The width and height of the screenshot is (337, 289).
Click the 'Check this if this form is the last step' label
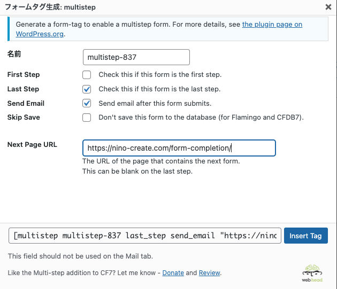point(159,89)
